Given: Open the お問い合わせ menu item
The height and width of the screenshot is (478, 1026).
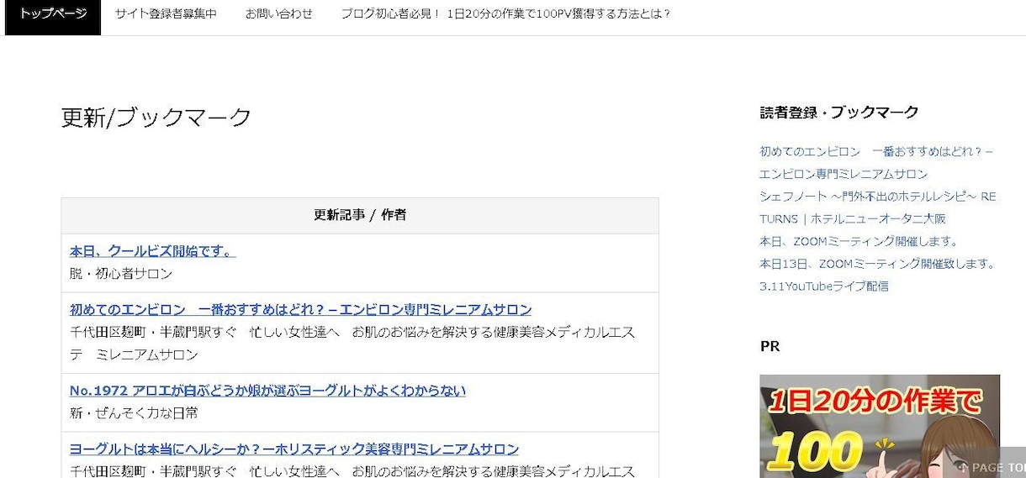Looking at the screenshot, I should point(279,14).
